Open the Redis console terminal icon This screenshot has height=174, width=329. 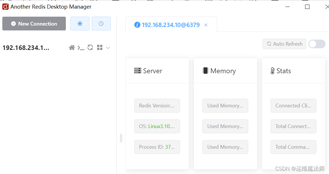click(x=81, y=47)
